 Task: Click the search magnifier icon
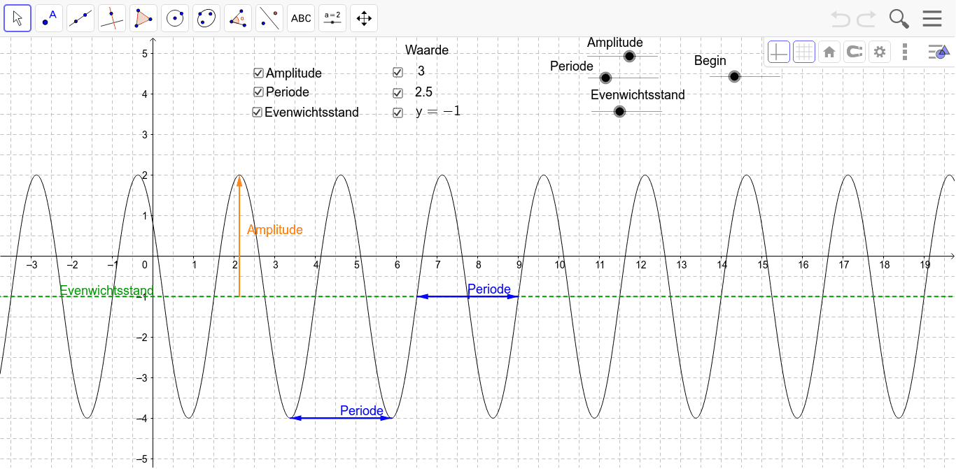click(899, 18)
